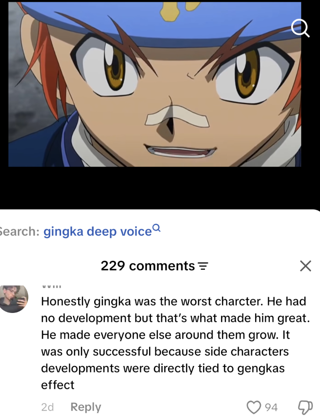Tap the black bar below the video
This screenshot has width=320, height=419.
coord(160,188)
